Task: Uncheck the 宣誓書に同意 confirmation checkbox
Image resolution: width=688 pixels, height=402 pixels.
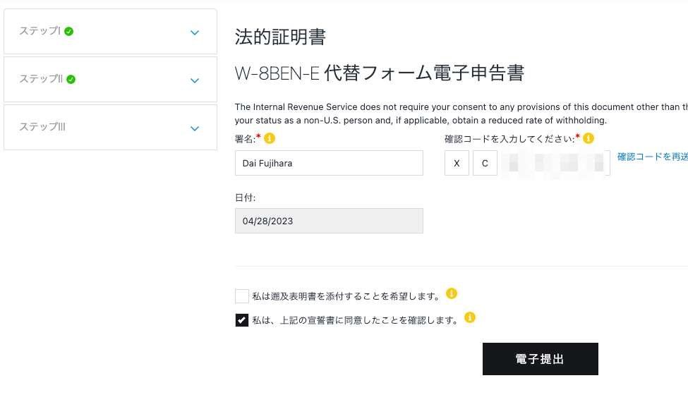Action: tap(242, 320)
